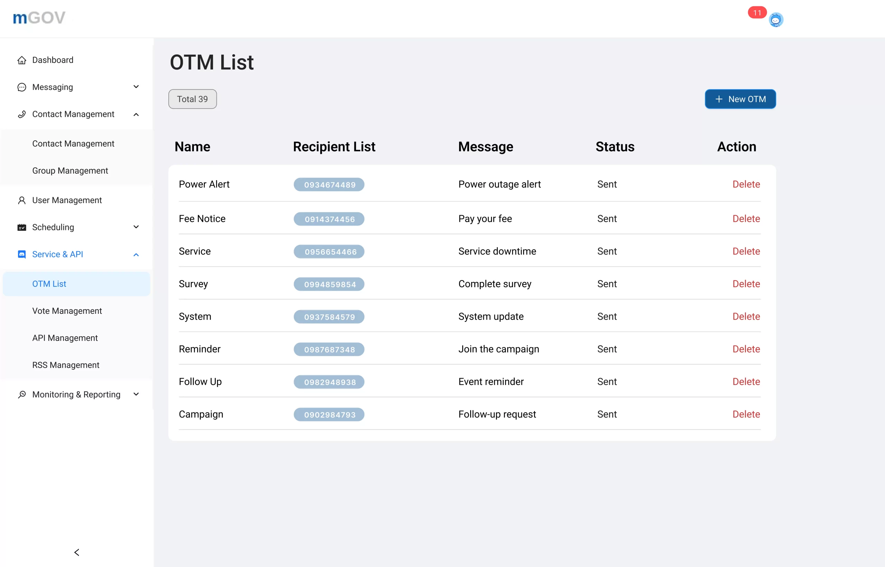The width and height of the screenshot is (885, 567).
Task: Click the Dashboard home icon
Action: click(22, 60)
